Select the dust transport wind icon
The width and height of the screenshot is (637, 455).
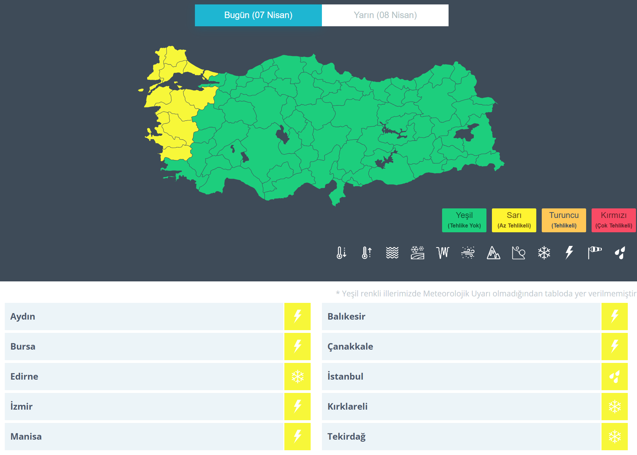click(468, 253)
